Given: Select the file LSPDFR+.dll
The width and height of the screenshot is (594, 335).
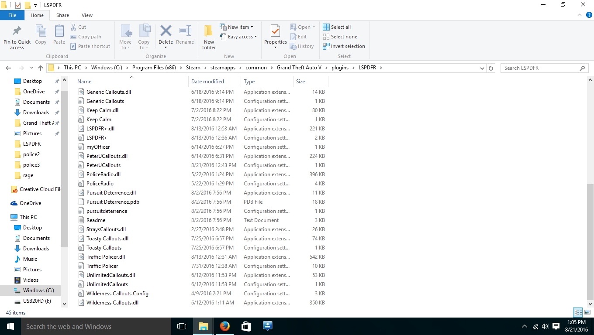Looking at the screenshot, I should (100, 129).
